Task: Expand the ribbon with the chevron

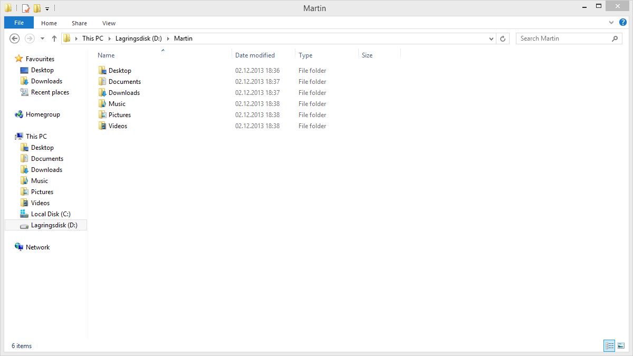Action: (x=611, y=23)
